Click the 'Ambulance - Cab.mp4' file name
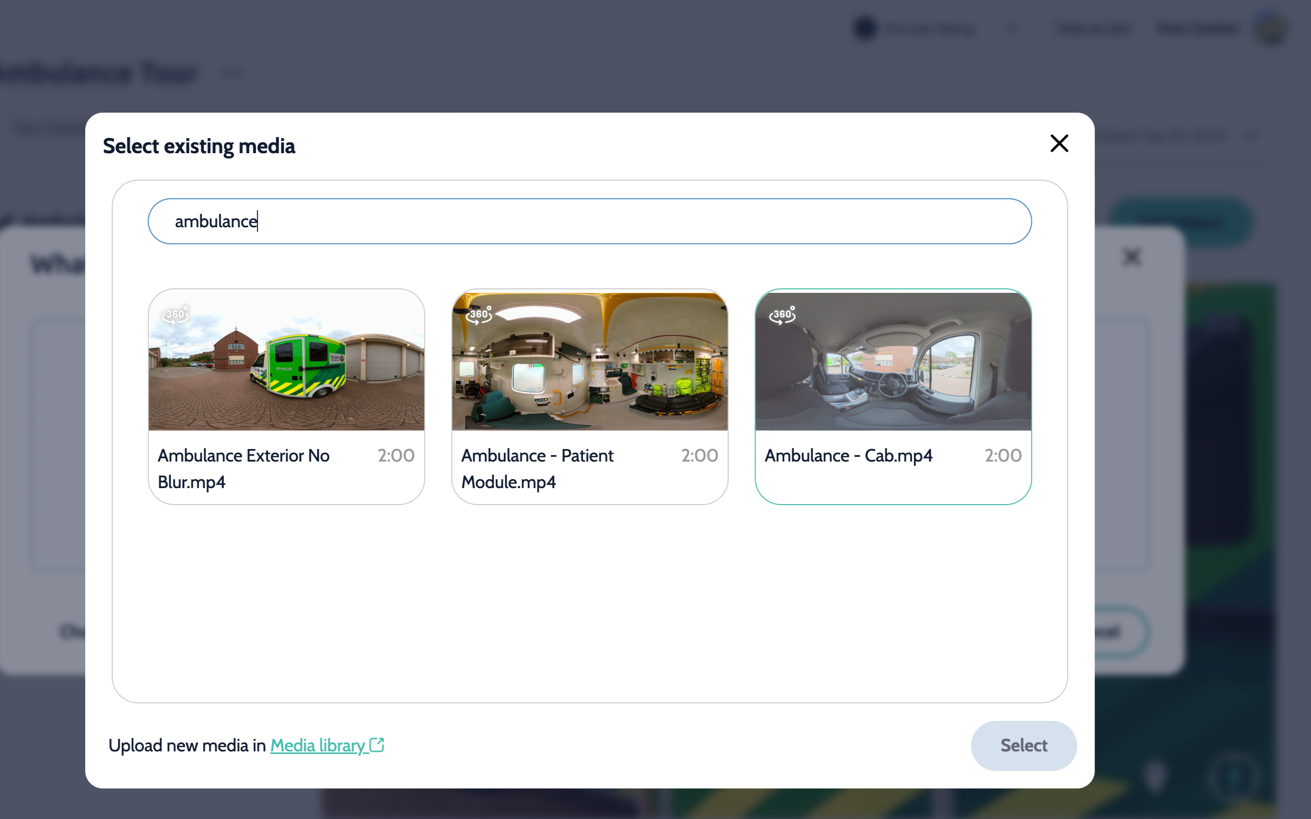The height and width of the screenshot is (819, 1311). 848,456
